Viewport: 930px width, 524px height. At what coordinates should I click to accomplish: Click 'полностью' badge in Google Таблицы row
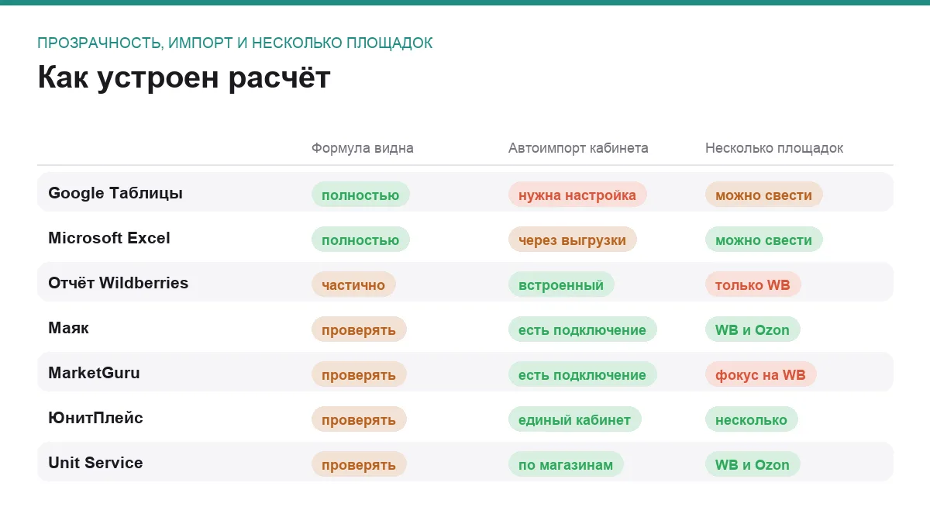(x=360, y=195)
